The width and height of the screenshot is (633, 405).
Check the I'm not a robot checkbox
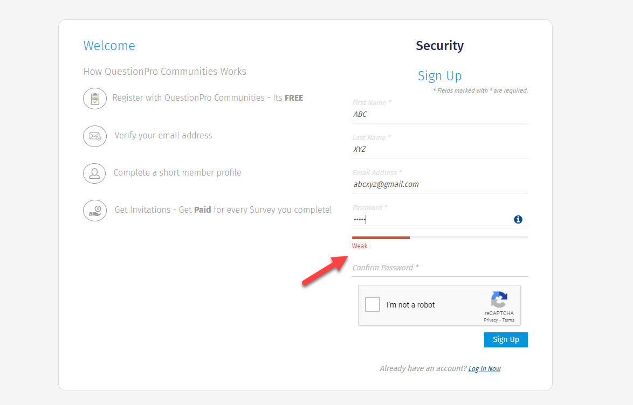tap(372, 304)
